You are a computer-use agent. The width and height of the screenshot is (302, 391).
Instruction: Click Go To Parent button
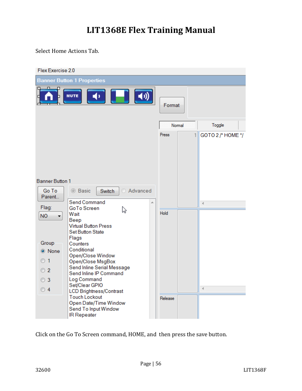point(51,194)
